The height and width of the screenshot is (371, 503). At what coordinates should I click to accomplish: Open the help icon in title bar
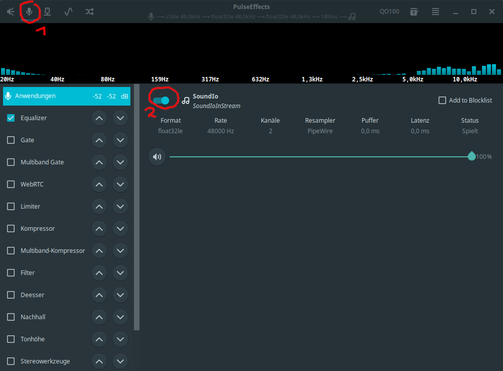coord(414,12)
